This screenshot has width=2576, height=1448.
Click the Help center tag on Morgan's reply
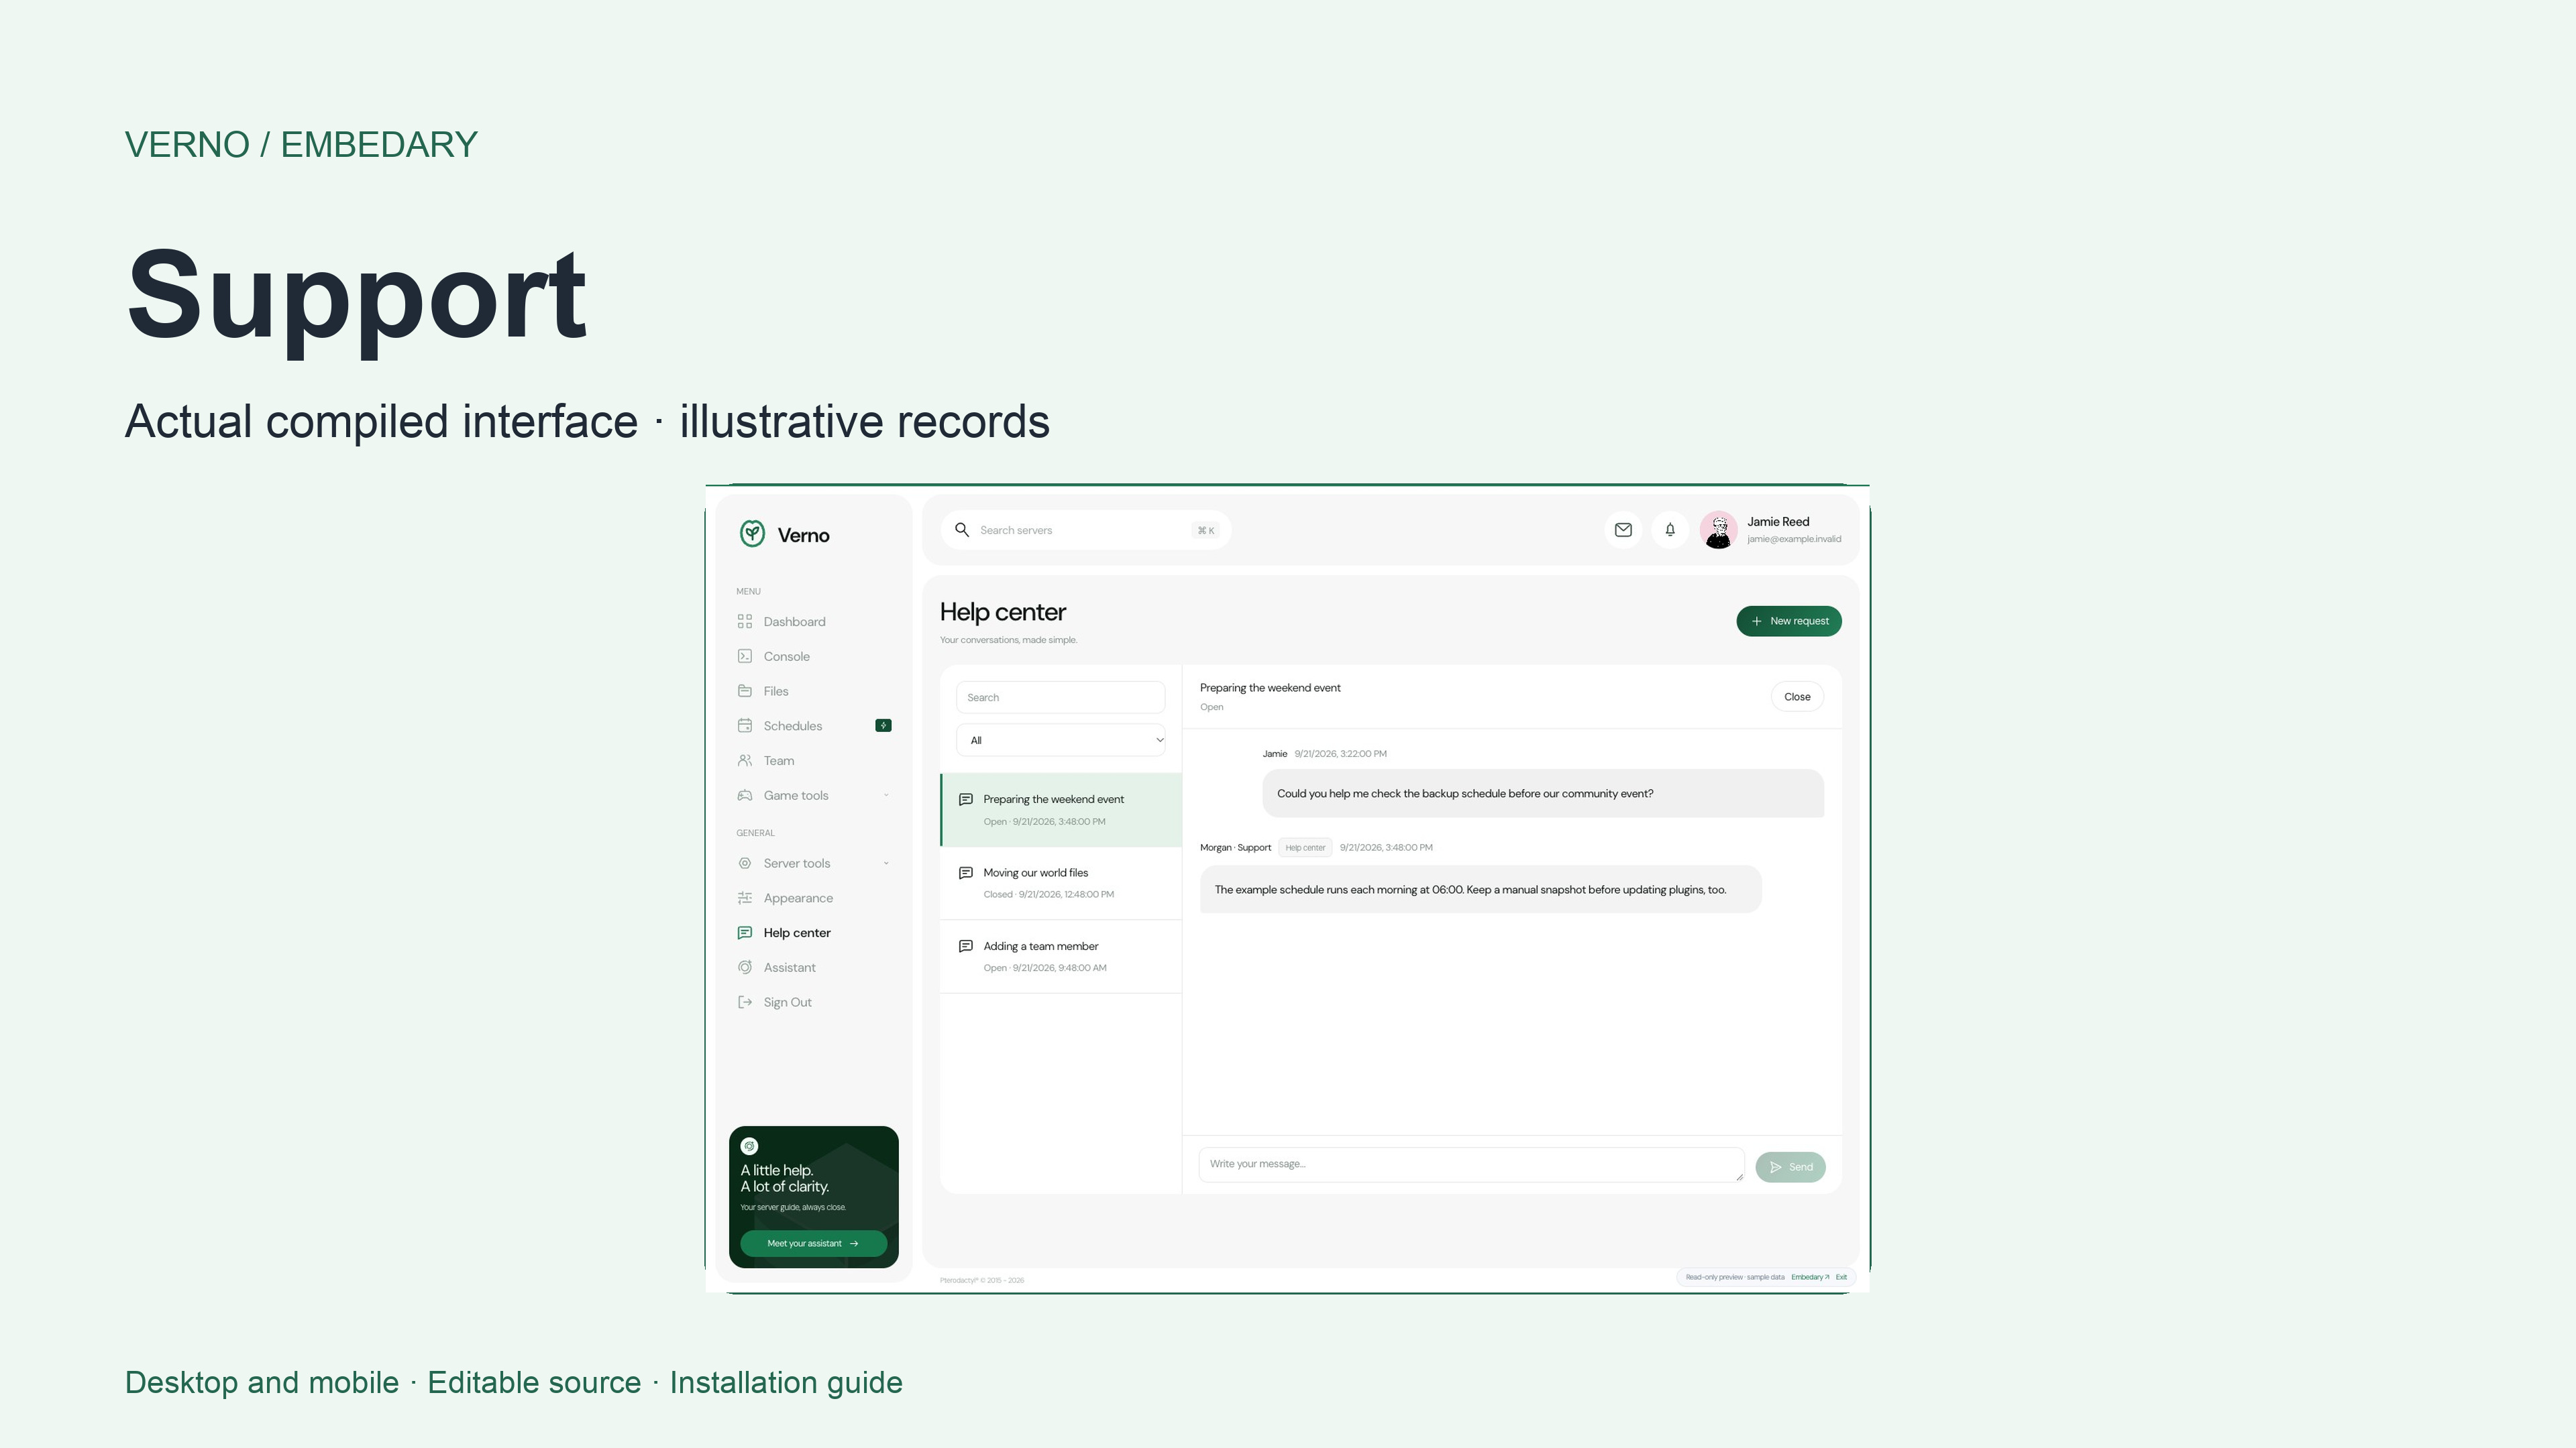click(x=1305, y=847)
